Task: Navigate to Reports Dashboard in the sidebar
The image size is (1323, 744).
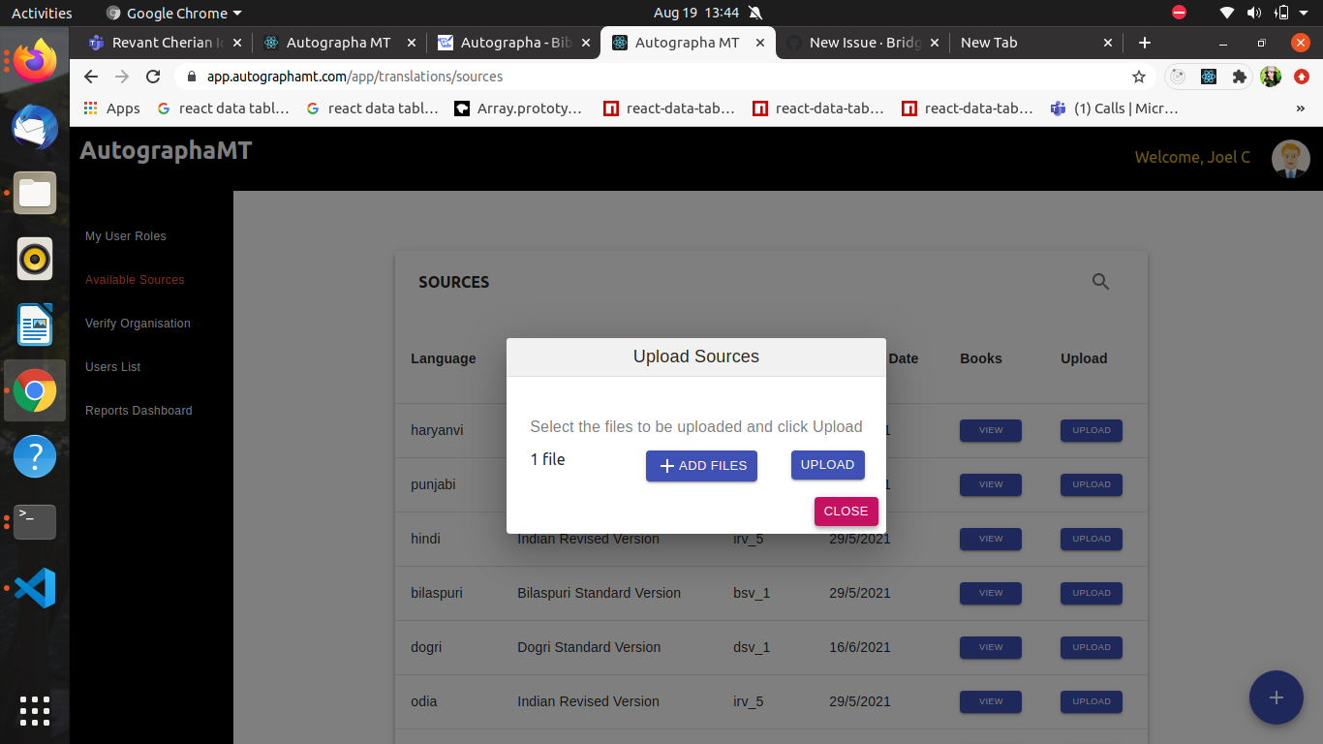Action: point(138,411)
